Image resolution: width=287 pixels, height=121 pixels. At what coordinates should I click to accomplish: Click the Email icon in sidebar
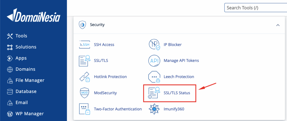coord(10,103)
